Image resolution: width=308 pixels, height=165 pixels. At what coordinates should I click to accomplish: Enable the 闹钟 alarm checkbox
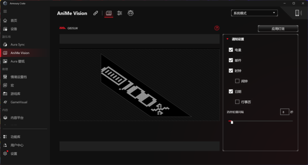click(x=237, y=81)
